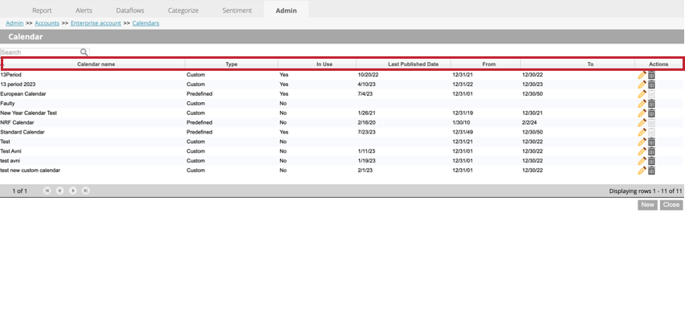Go to the next page of results
The height and width of the screenshot is (325, 685).
73,191
